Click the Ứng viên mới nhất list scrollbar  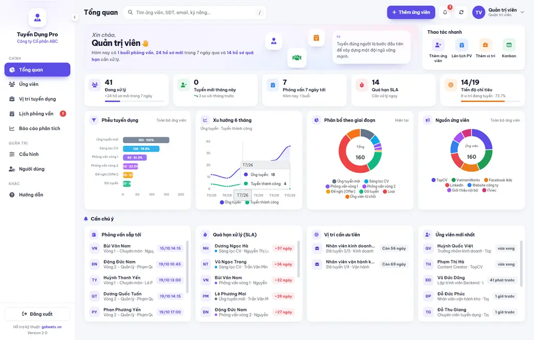521,264
